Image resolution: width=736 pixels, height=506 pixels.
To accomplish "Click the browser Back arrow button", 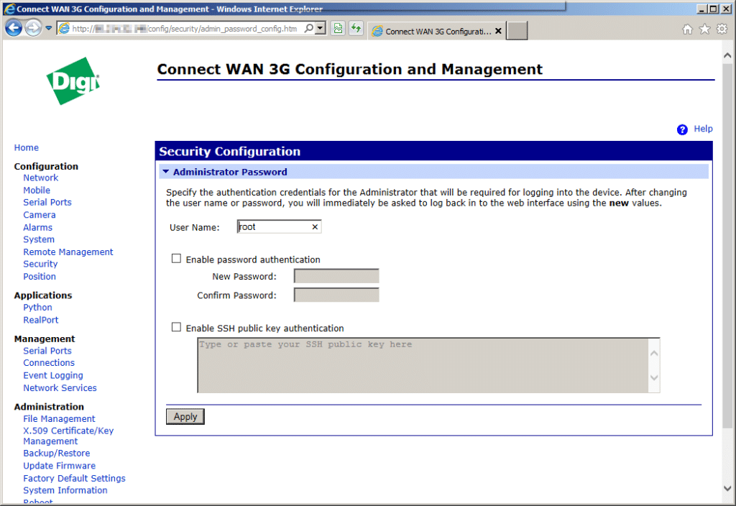I will tap(14, 28).
